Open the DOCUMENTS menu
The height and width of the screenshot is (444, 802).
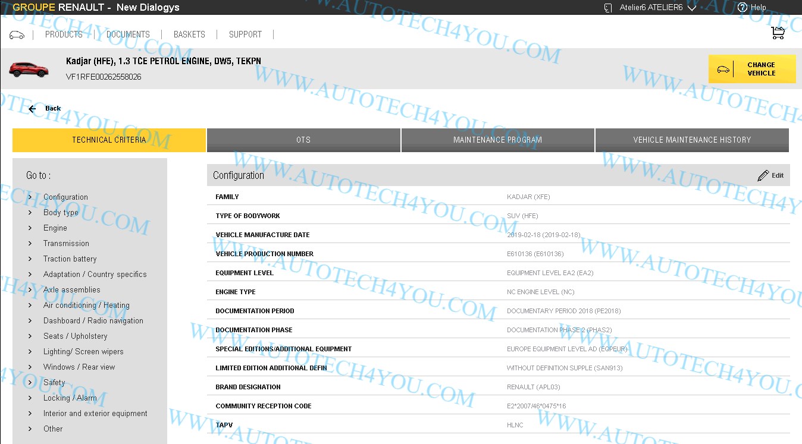pos(128,34)
